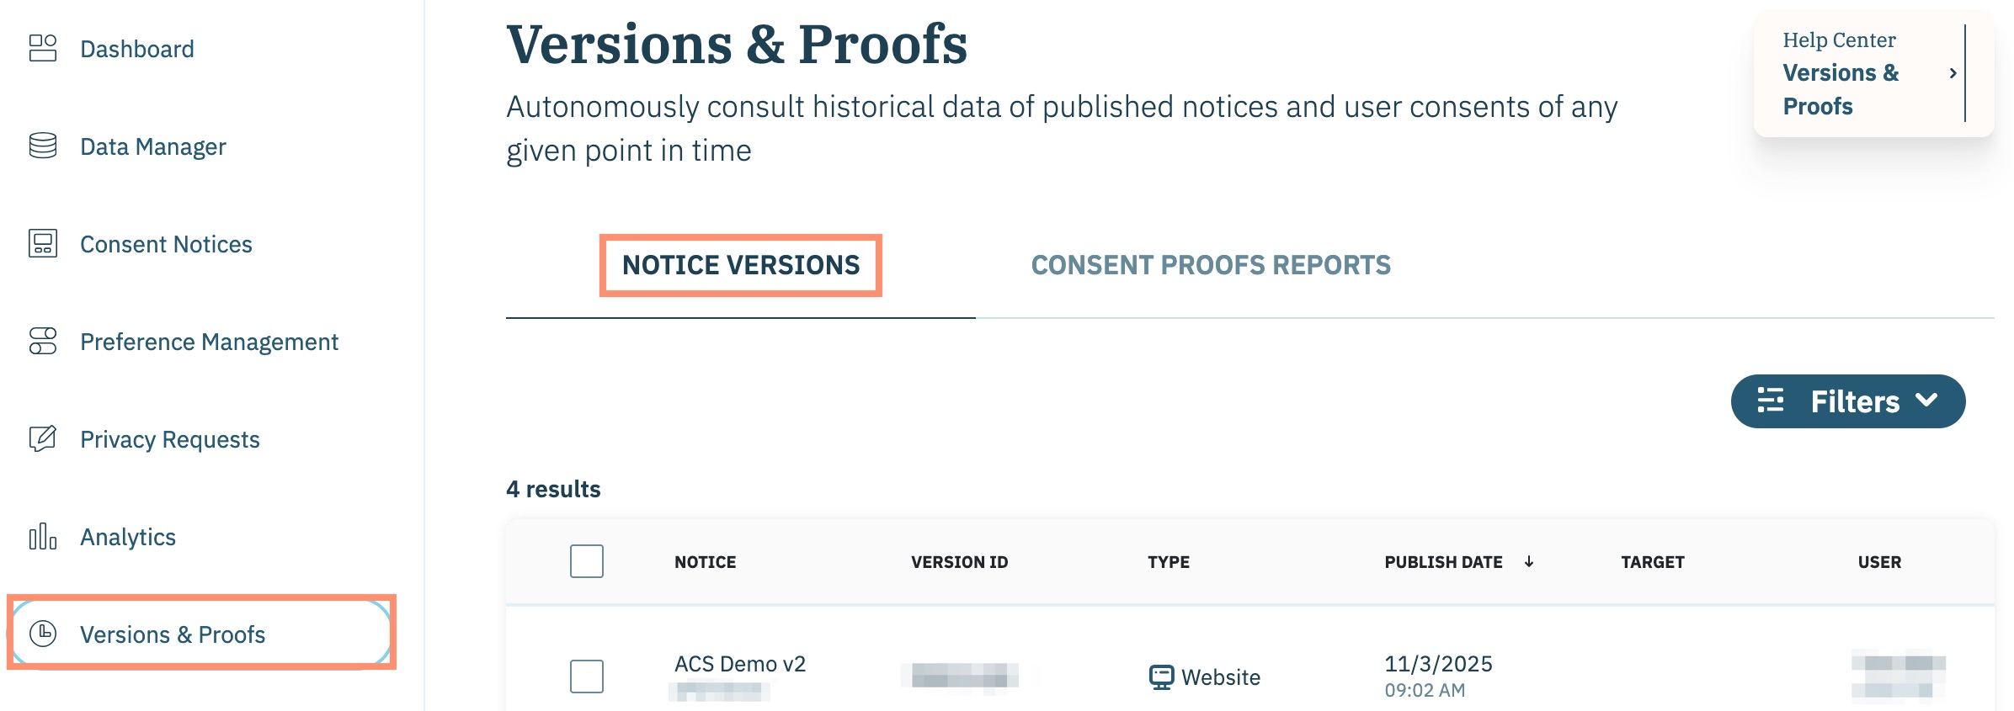Open the ACS Demo v2 notice
This screenshot has width=2014, height=711.
point(739,664)
